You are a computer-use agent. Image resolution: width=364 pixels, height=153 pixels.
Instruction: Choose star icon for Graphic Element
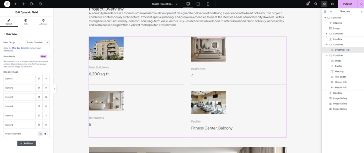45,134
